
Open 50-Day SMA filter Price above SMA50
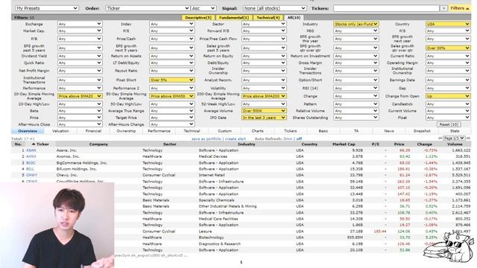[171, 96]
